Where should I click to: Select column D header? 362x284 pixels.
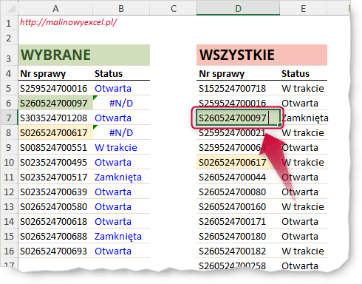tap(238, 9)
